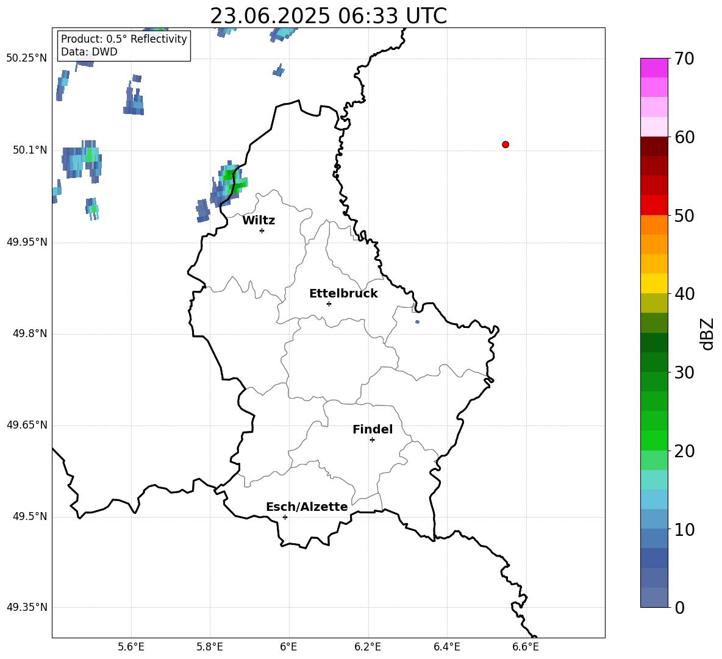Click the colorbar tick label 10
Image resolution: width=722 pixels, height=659 pixels.
tap(684, 529)
